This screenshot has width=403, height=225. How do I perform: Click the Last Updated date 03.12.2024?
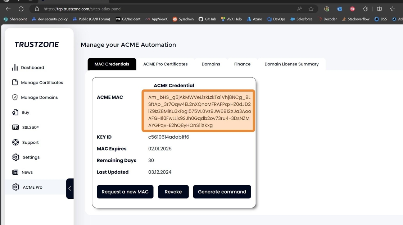(x=160, y=172)
